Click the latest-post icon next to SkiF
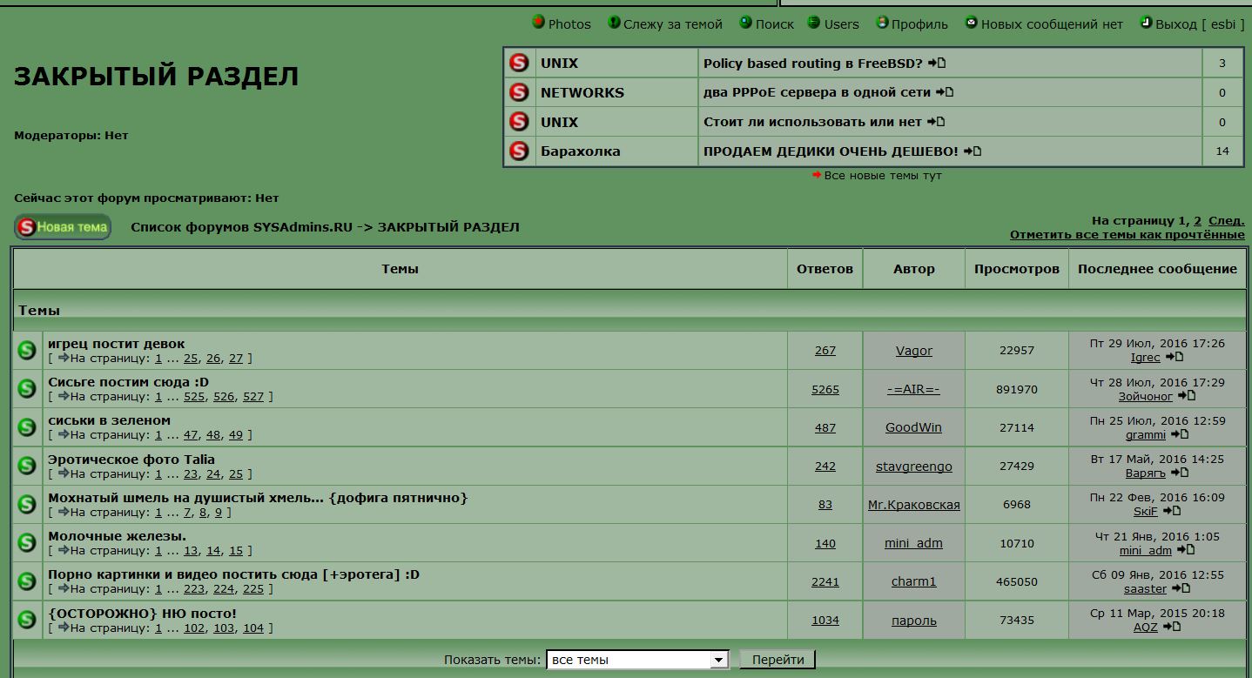 (1172, 511)
